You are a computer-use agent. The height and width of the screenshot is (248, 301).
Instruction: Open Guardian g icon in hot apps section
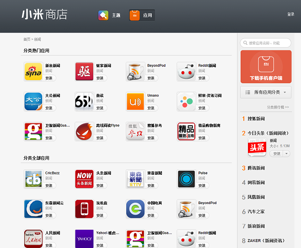pyautogui.click(x=33, y=131)
